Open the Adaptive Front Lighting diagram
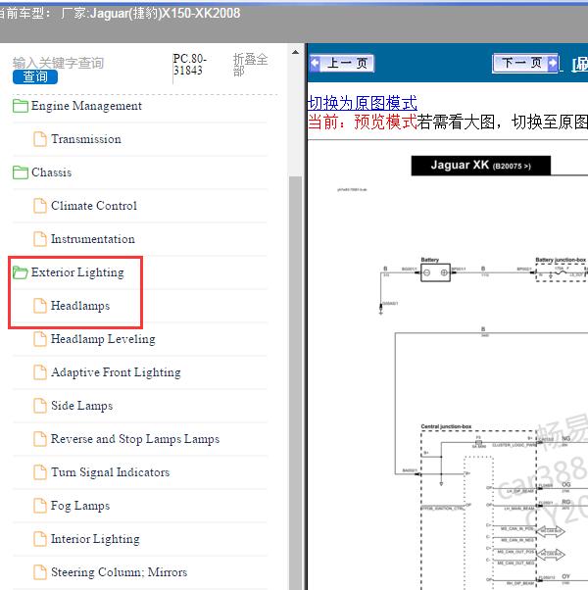Image resolution: width=588 pixels, height=590 pixels. click(116, 372)
